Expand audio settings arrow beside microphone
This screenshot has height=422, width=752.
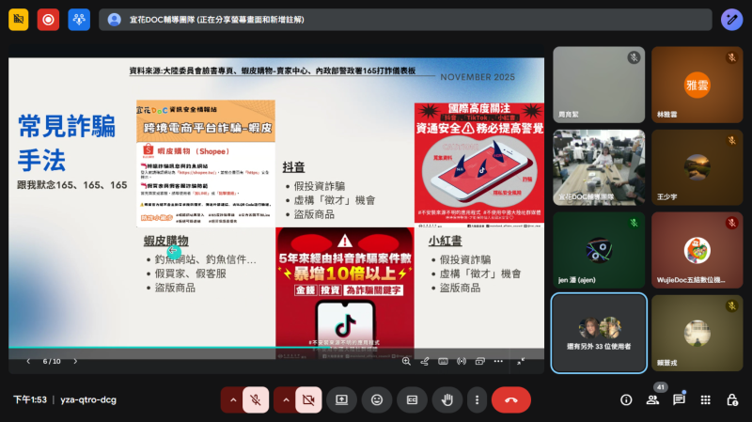coord(232,399)
